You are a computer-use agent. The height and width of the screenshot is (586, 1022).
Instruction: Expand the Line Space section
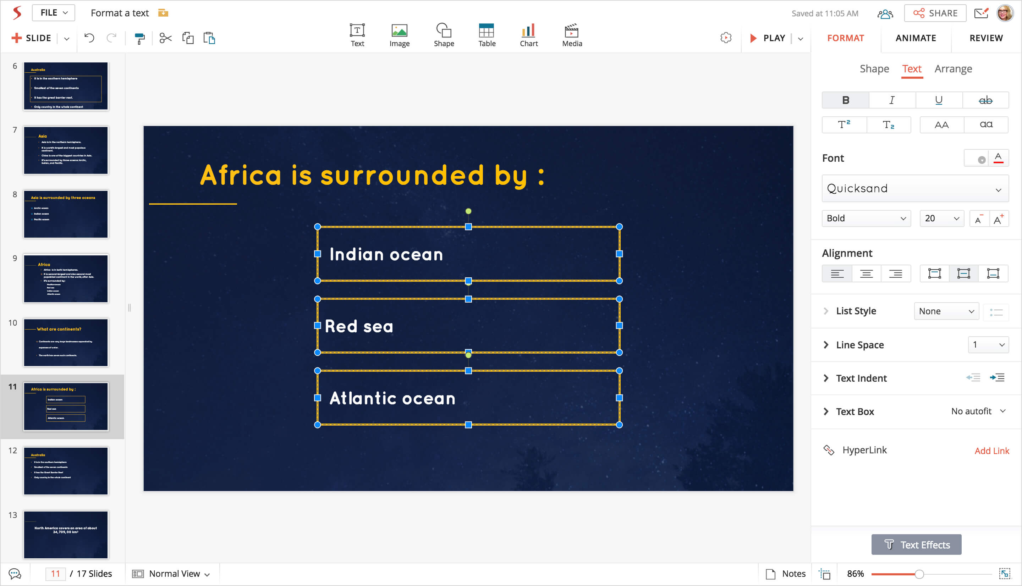coord(826,345)
